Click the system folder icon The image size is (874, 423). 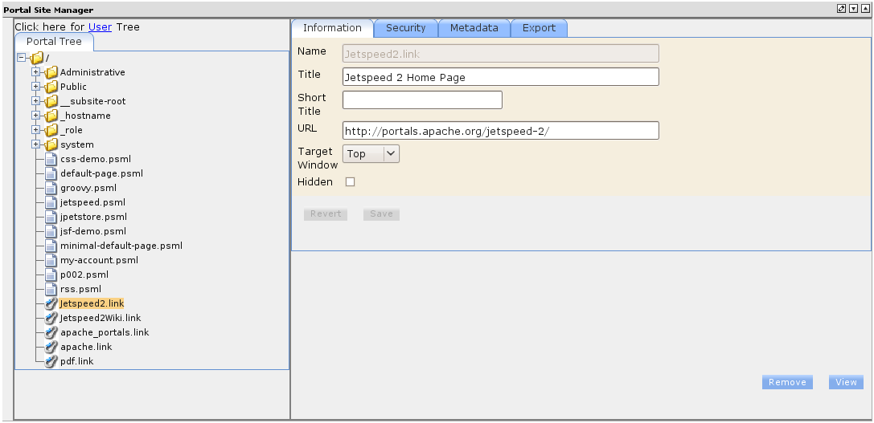click(x=51, y=144)
